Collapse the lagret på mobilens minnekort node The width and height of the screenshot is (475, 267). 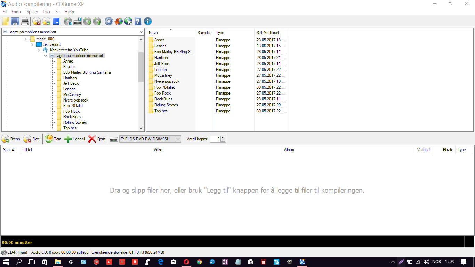[45, 56]
